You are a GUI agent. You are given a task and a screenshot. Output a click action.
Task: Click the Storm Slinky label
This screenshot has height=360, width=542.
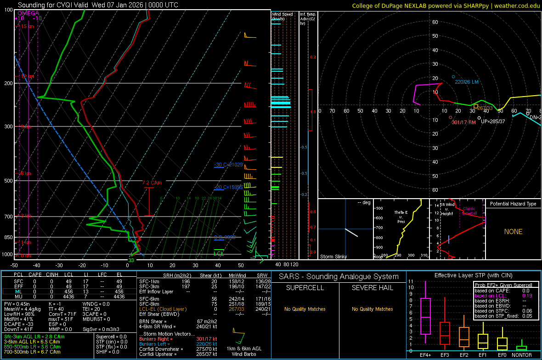333,257
